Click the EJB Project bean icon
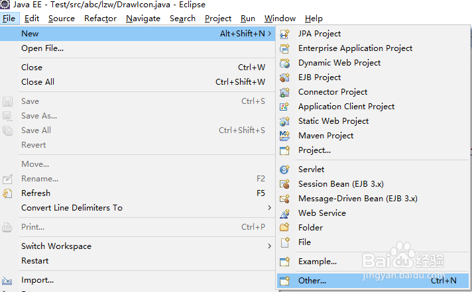The height and width of the screenshot is (292, 472). 284,77
